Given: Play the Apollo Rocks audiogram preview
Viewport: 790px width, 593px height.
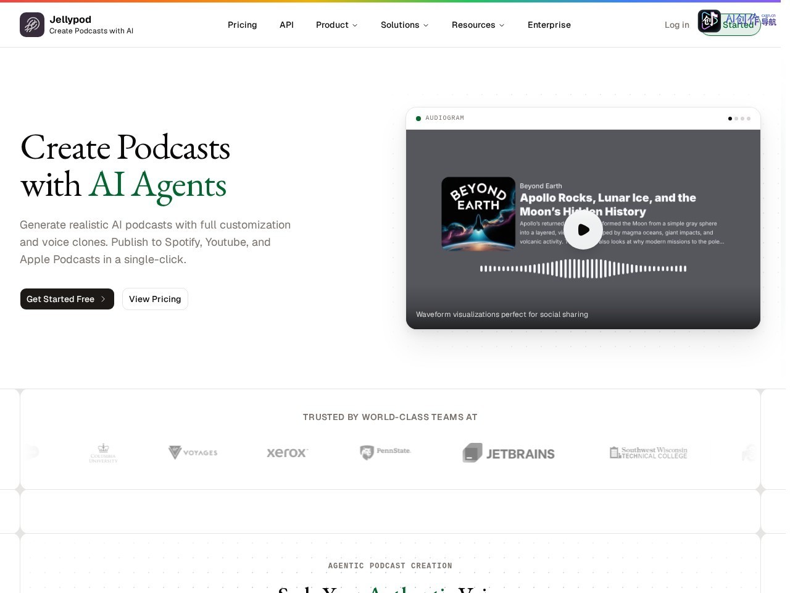Looking at the screenshot, I should pyautogui.click(x=583, y=230).
